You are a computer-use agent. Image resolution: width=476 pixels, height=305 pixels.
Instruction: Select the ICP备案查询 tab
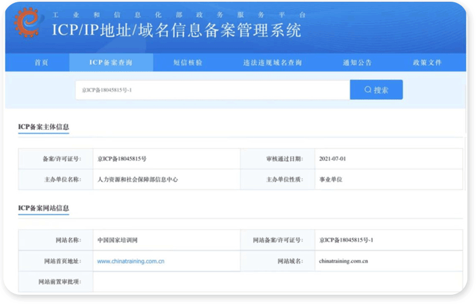pyautogui.click(x=111, y=63)
